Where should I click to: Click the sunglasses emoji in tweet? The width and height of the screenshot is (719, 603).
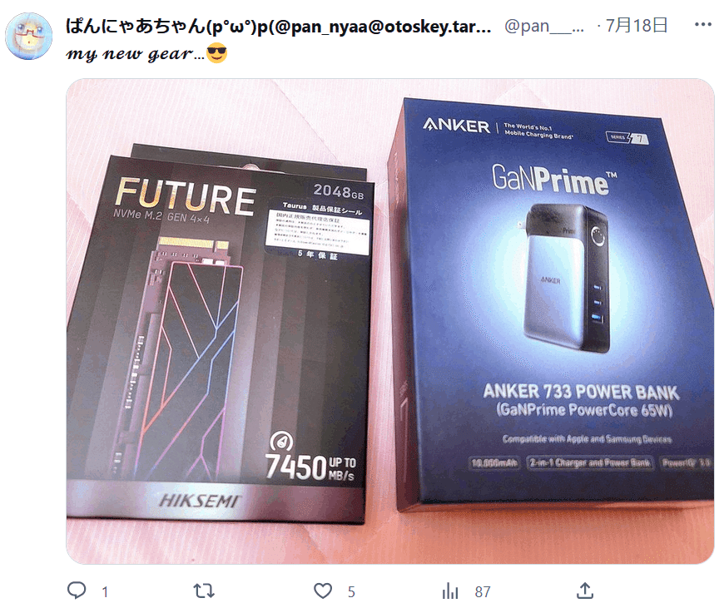click(217, 53)
